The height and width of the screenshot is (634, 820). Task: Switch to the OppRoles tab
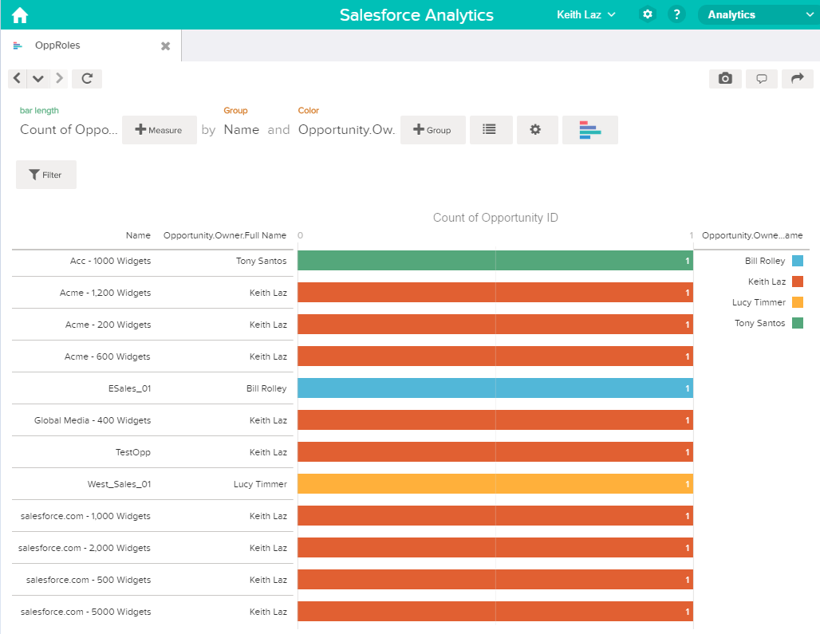[x=57, y=45]
